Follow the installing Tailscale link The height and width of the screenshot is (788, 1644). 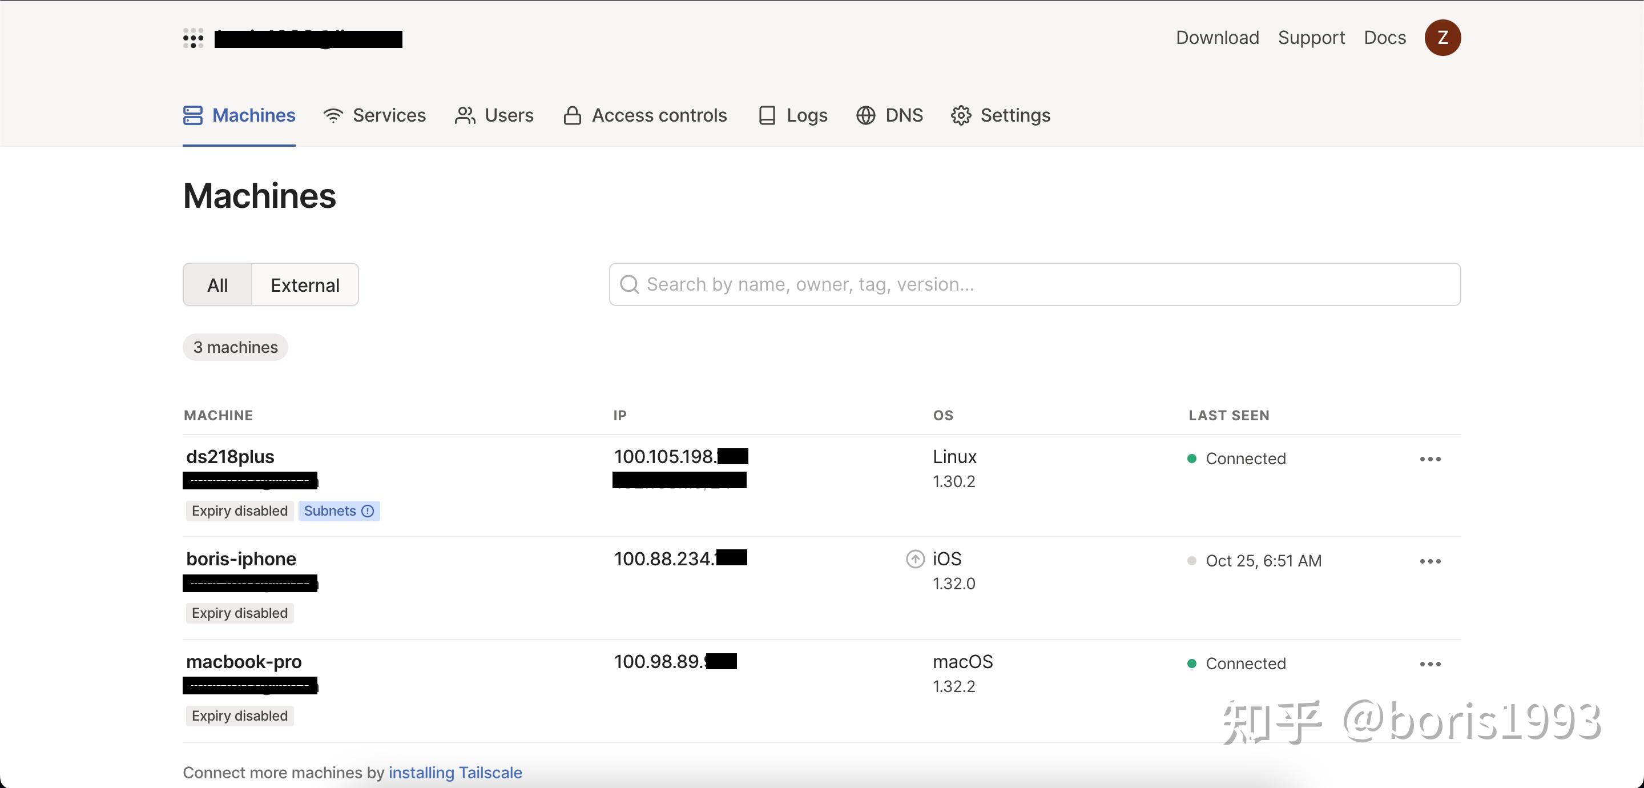[455, 773]
